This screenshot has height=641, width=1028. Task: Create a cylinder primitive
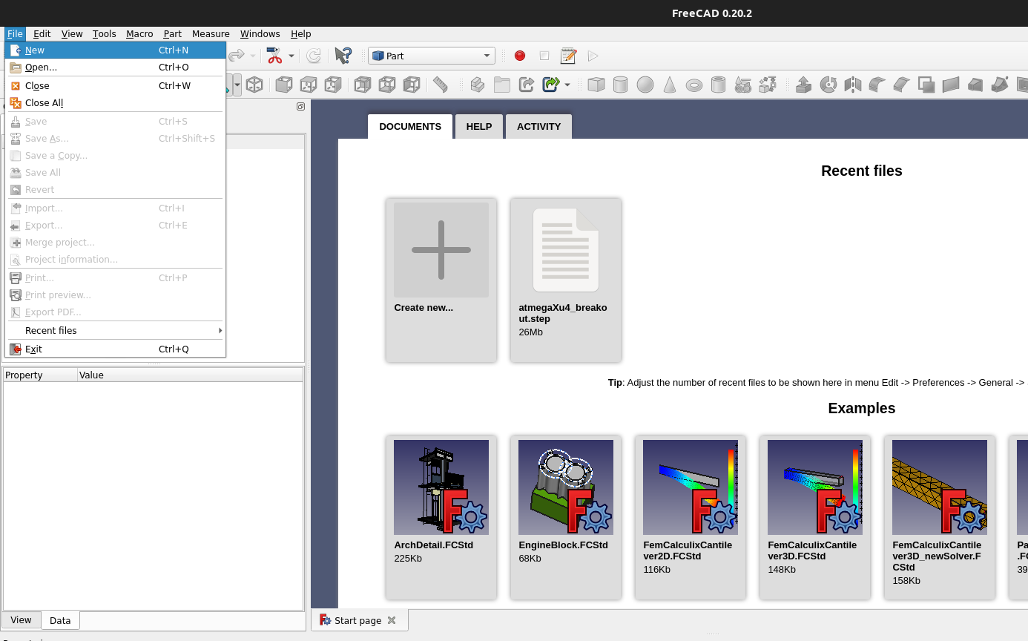[x=621, y=85]
